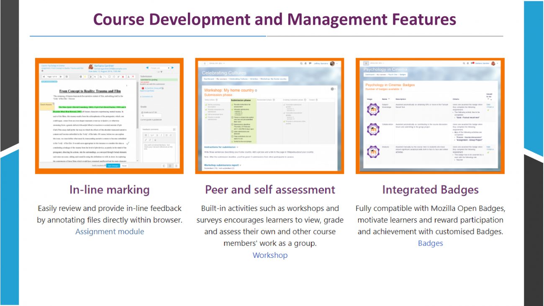544x306 pixels.
Task: Open hamburger menu in Celebrating Cultures page
Action: point(205,63)
